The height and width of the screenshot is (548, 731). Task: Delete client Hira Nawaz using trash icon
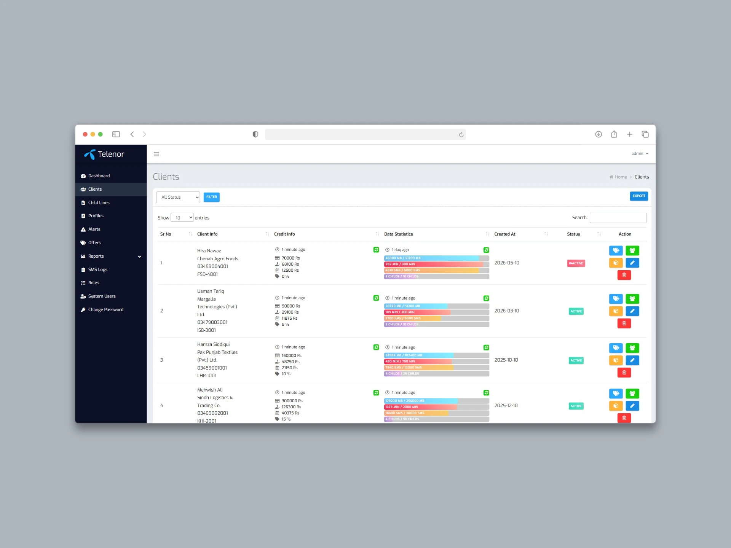tap(624, 275)
